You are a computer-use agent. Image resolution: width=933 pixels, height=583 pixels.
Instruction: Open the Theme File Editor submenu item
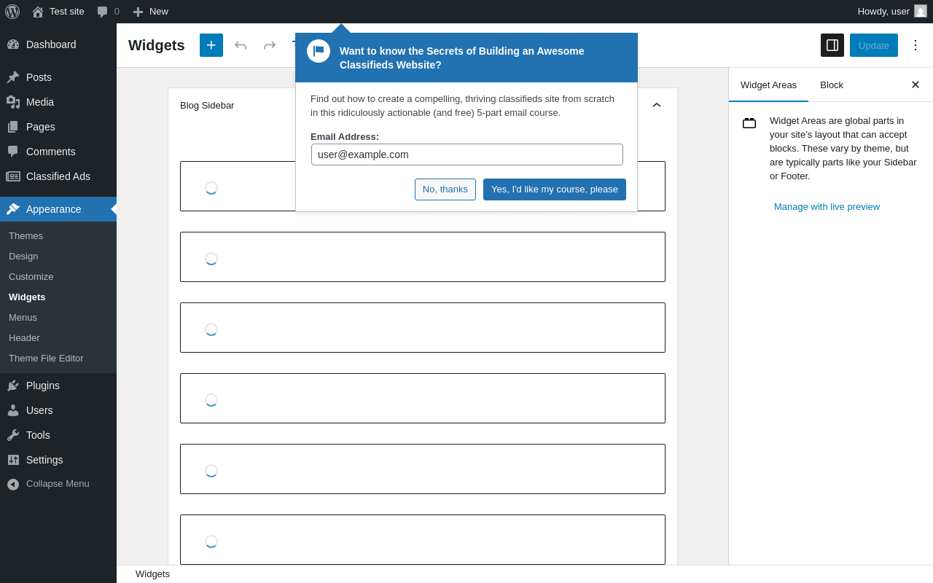point(46,359)
